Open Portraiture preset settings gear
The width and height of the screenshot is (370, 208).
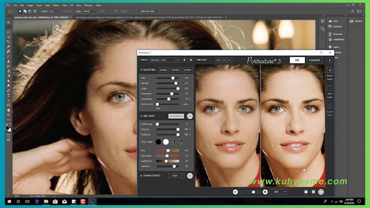(191, 60)
